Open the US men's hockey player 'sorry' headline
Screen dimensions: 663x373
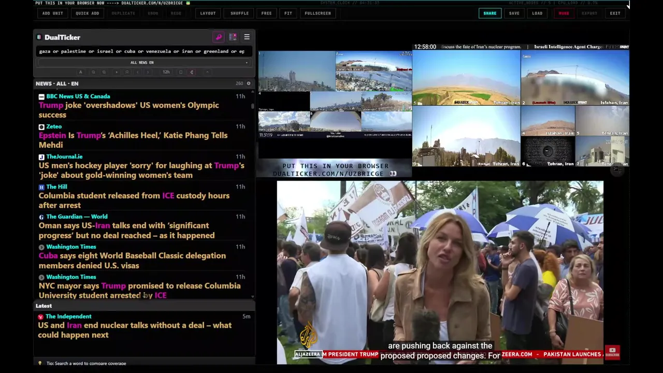pos(141,170)
